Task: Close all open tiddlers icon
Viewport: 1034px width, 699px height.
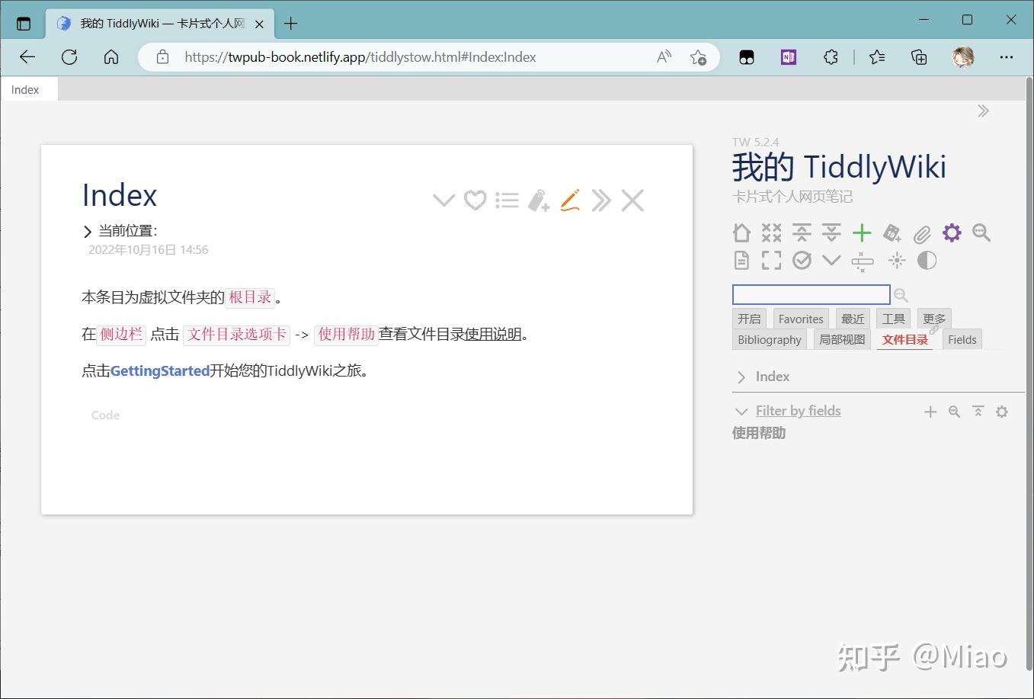Action: [x=771, y=232]
